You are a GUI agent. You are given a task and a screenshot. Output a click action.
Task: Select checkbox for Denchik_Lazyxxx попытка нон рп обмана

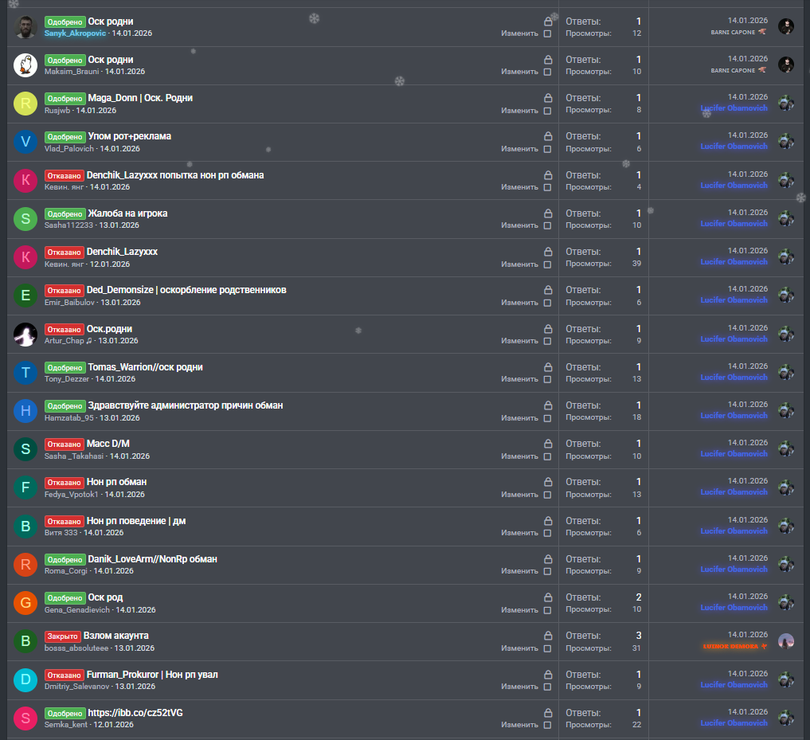coord(548,187)
